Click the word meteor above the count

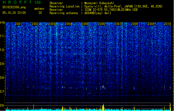pos(39,9)
